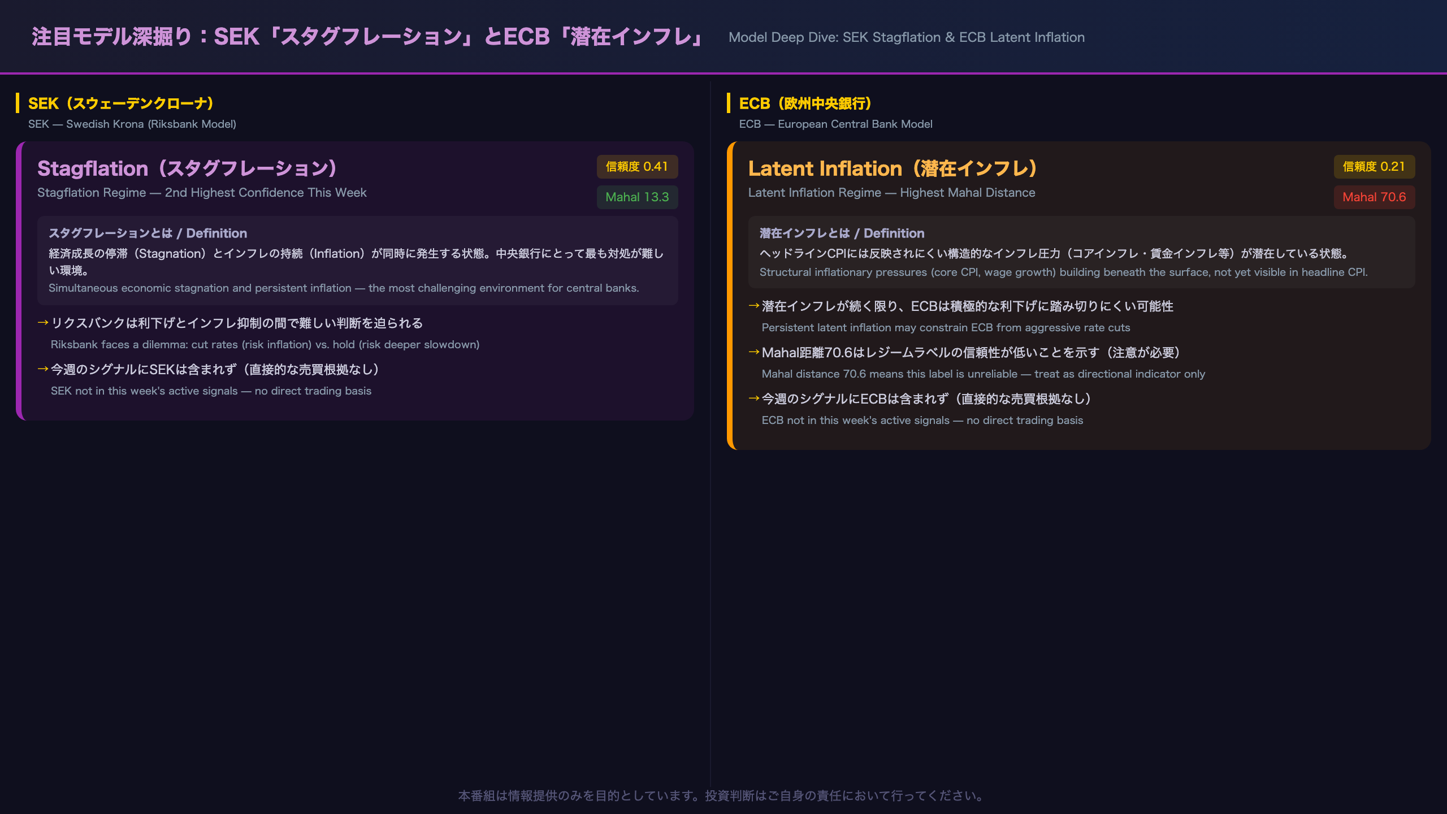
Task: Click the Latent Inflation（潜在インフレ）card title
Action: [x=893, y=168]
